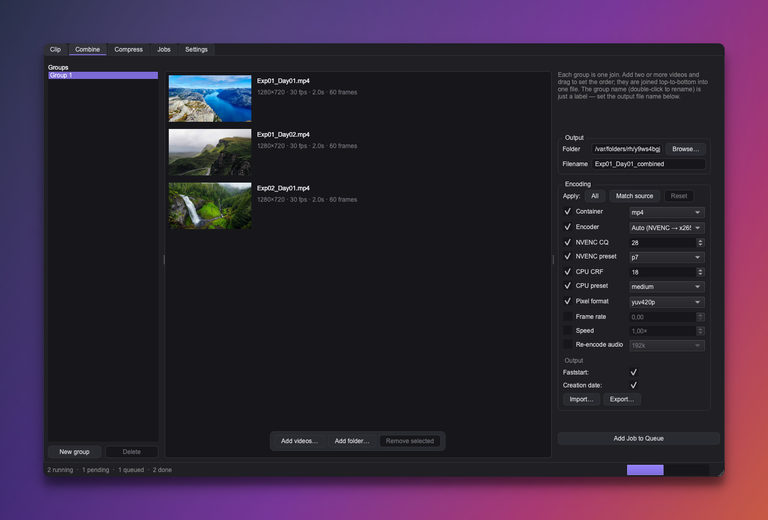This screenshot has height=520, width=768.
Task: Click Add Job to Queue button
Action: pos(638,438)
